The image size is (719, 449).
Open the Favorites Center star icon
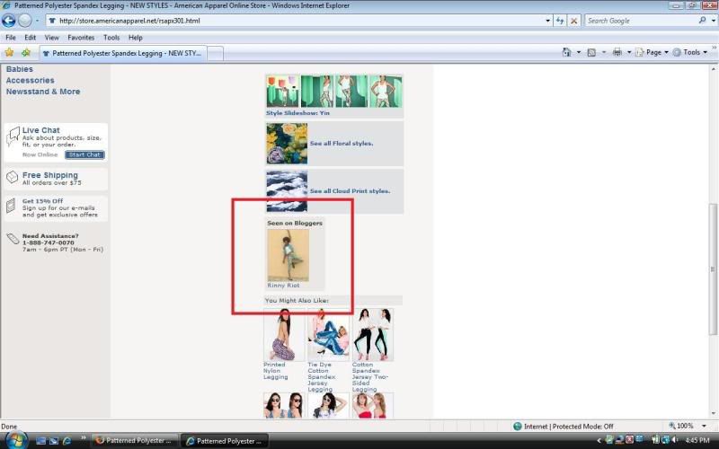click(9, 53)
